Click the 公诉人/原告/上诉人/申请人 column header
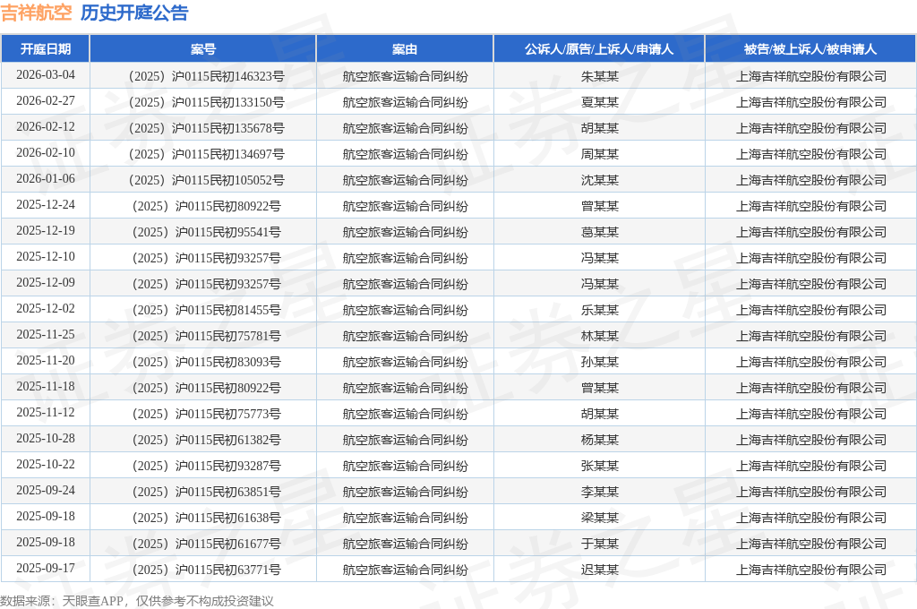Image resolution: width=917 pixels, height=609 pixels. click(599, 49)
